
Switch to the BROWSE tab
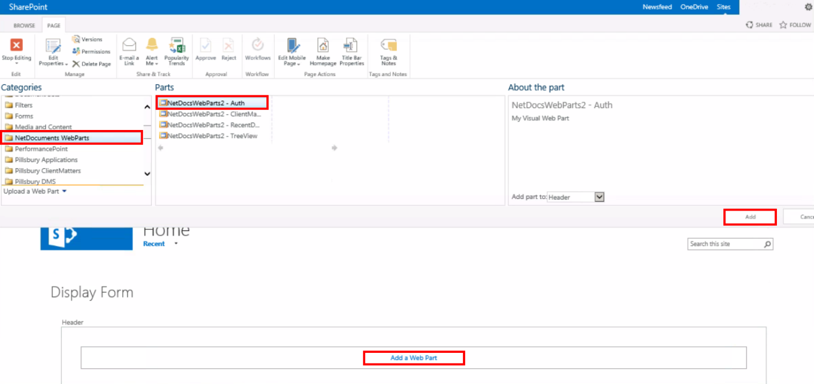click(24, 26)
